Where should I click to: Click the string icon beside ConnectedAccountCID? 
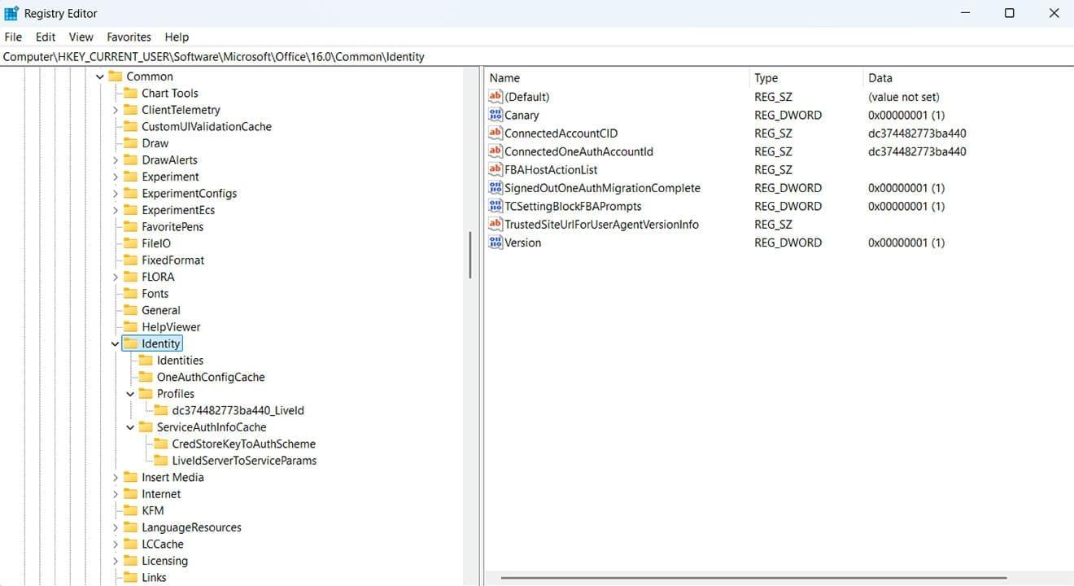[495, 133]
